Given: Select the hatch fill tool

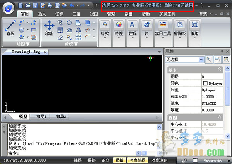Looking at the screenshot, I should [x=34, y=37].
